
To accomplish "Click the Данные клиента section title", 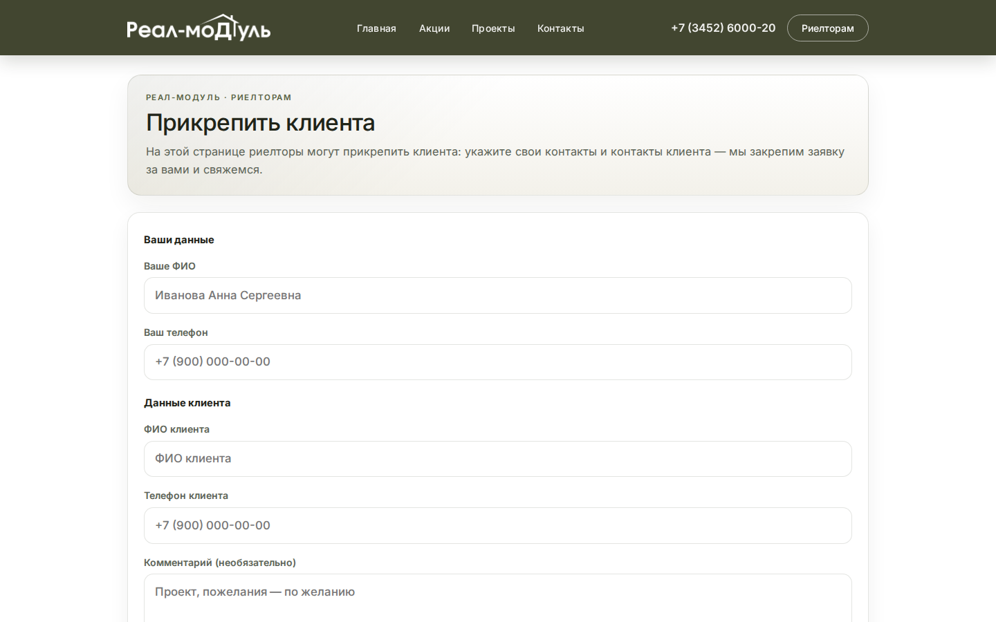I will 187,403.
